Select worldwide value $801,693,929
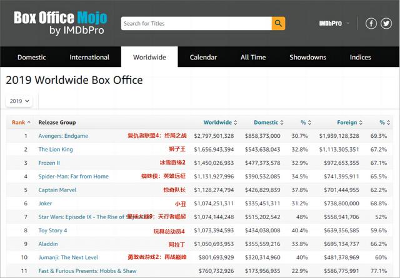 216,257
